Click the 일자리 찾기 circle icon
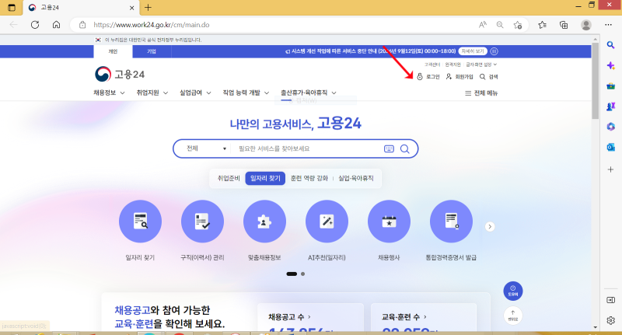 (x=140, y=222)
